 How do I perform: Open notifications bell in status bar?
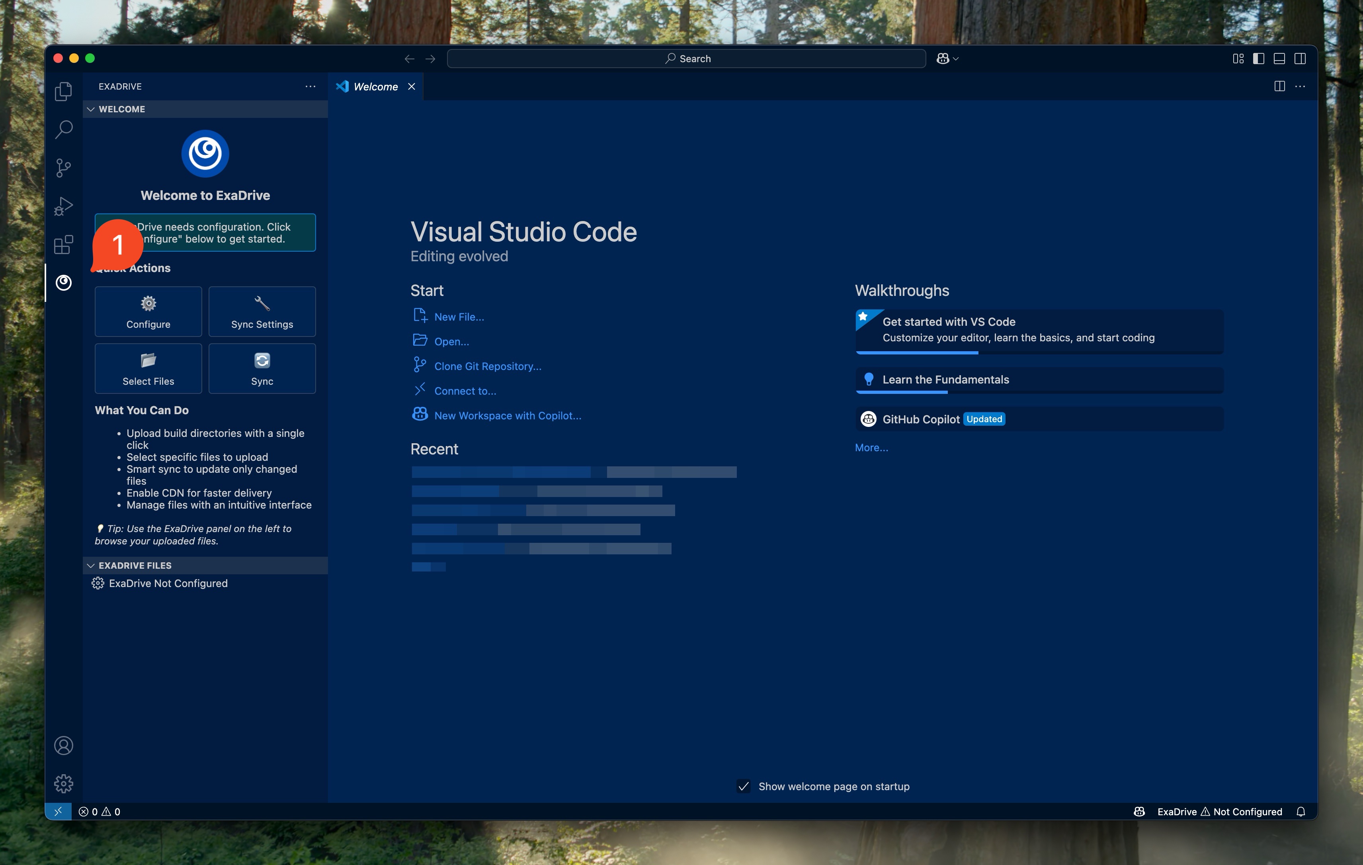tap(1301, 811)
